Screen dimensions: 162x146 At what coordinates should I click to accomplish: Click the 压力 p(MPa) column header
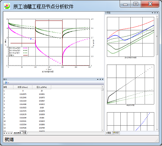coord(42,87)
